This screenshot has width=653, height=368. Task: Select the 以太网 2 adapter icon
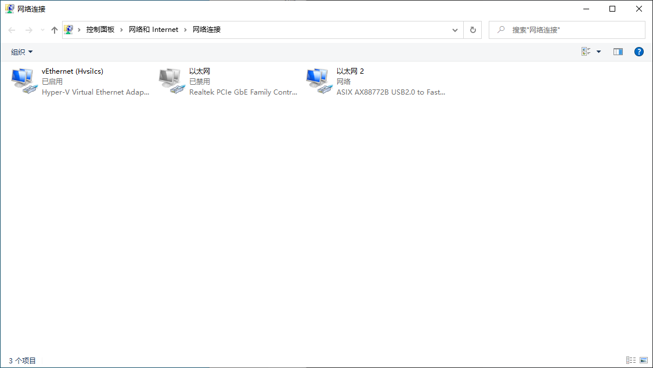tap(318, 80)
